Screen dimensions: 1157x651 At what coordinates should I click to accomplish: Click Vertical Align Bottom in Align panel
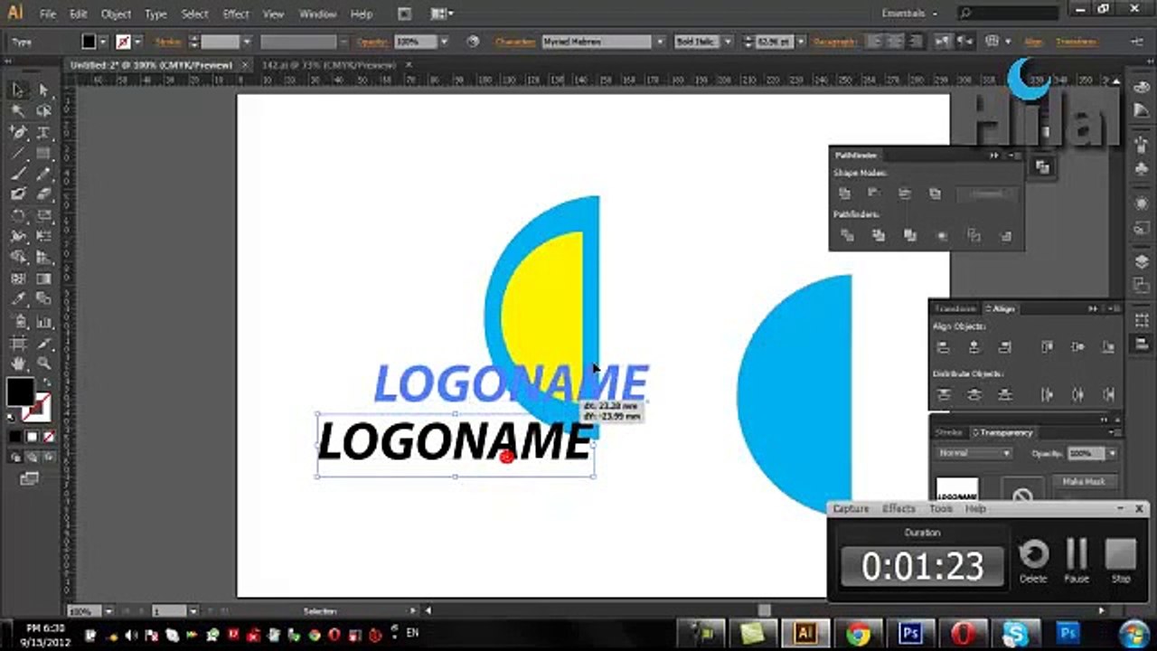pyautogui.click(x=1108, y=347)
